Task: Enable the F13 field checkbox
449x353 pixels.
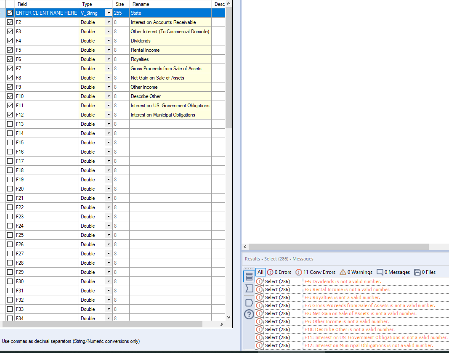Action: (x=10, y=124)
